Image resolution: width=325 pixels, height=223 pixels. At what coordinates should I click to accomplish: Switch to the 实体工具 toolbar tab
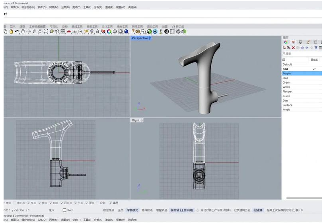(x=107, y=26)
